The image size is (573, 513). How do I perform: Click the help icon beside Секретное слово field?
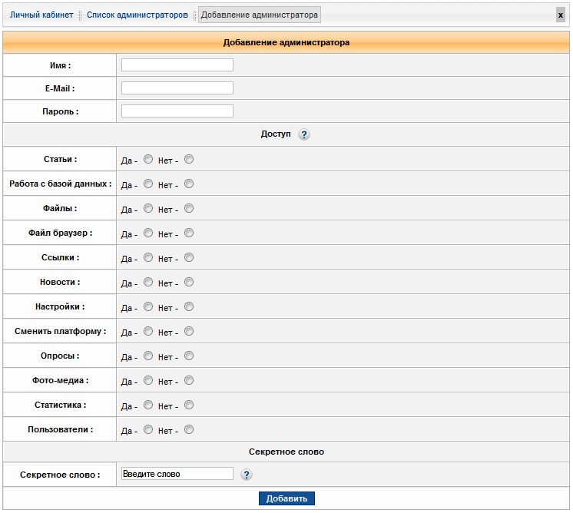coord(247,475)
